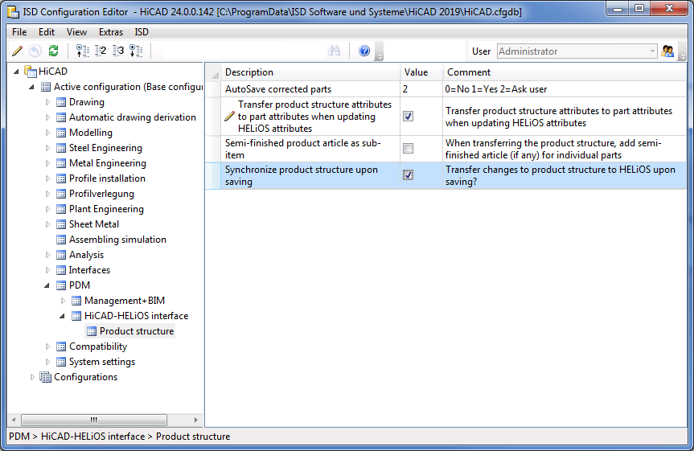Open the Edit menu

point(47,32)
